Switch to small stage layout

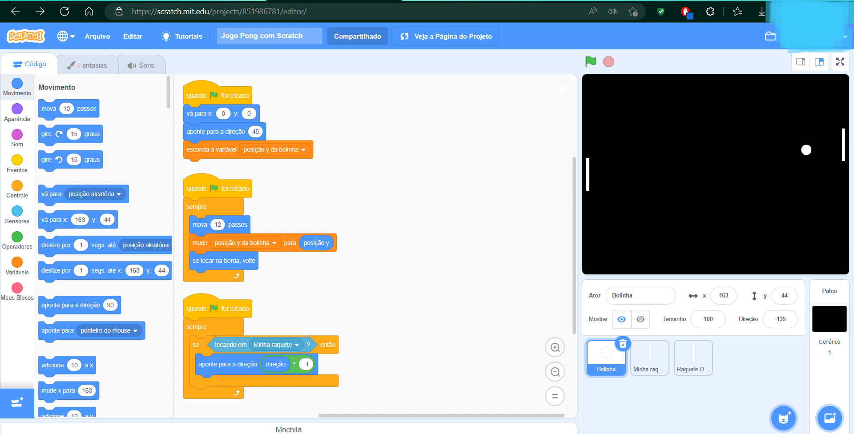coord(801,62)
